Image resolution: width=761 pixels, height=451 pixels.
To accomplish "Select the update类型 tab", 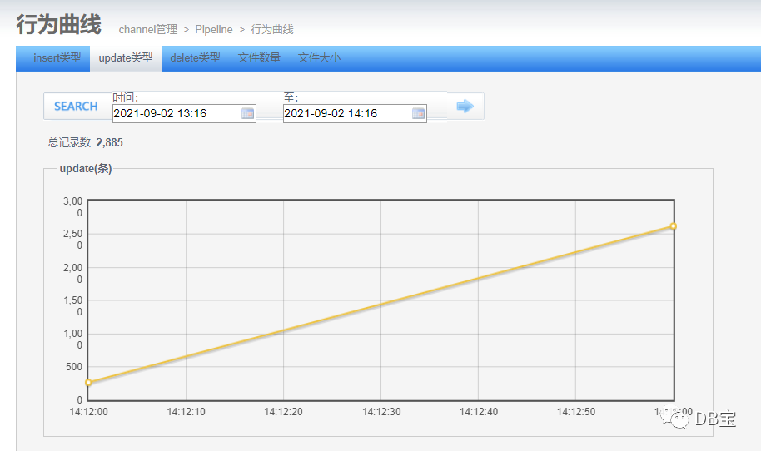I will (126, 58).
